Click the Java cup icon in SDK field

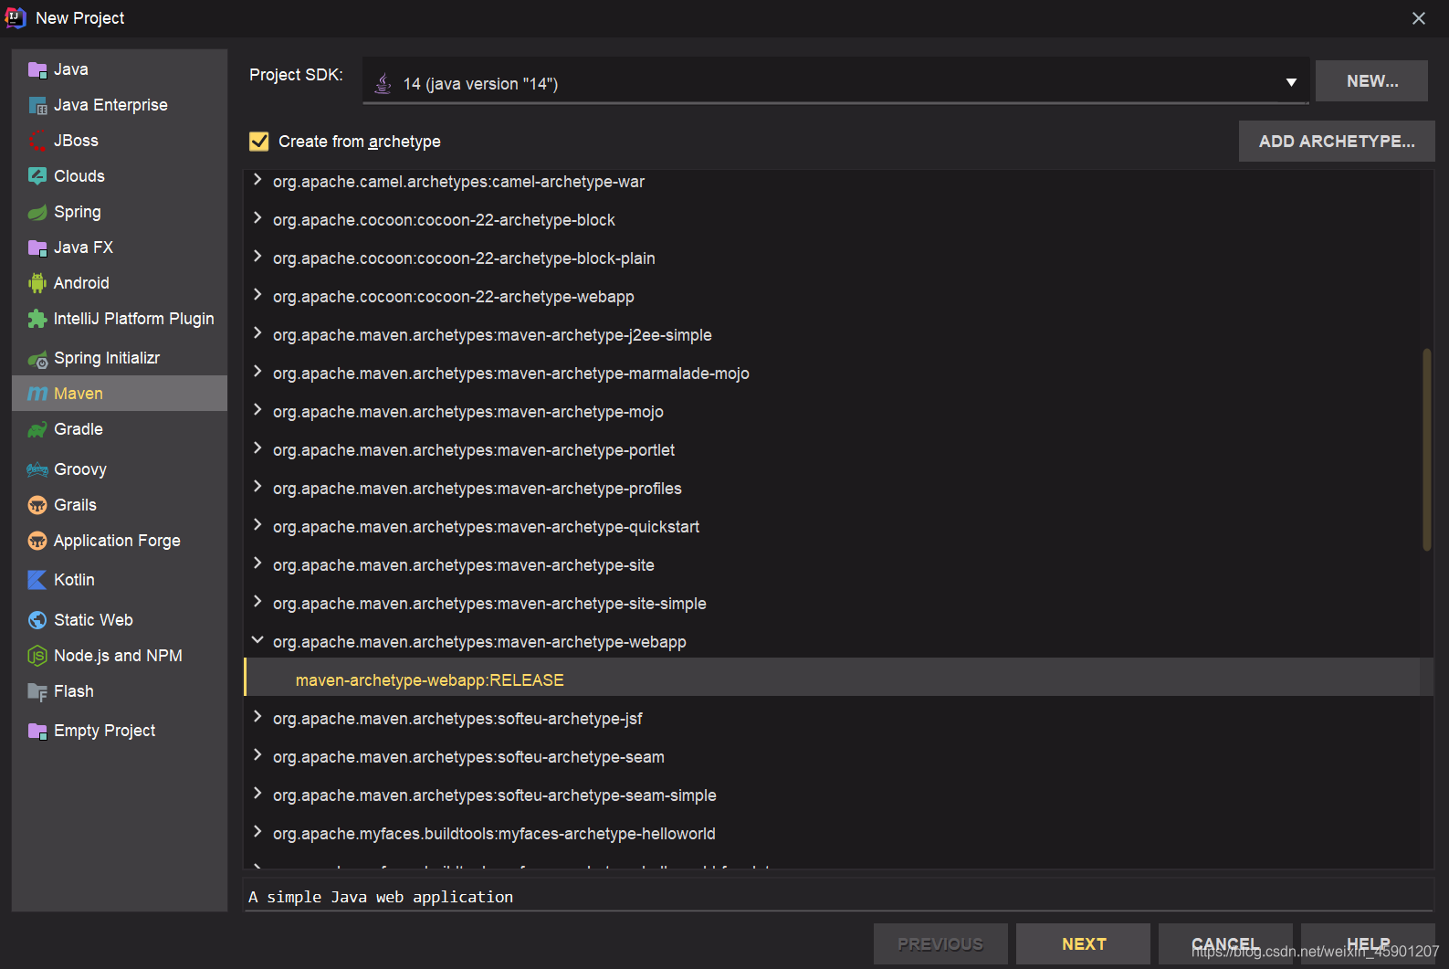(383, 83)
